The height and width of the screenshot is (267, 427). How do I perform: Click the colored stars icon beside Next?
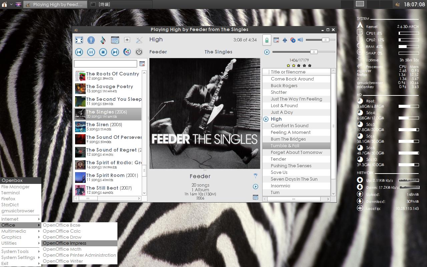tap(127, 52)
